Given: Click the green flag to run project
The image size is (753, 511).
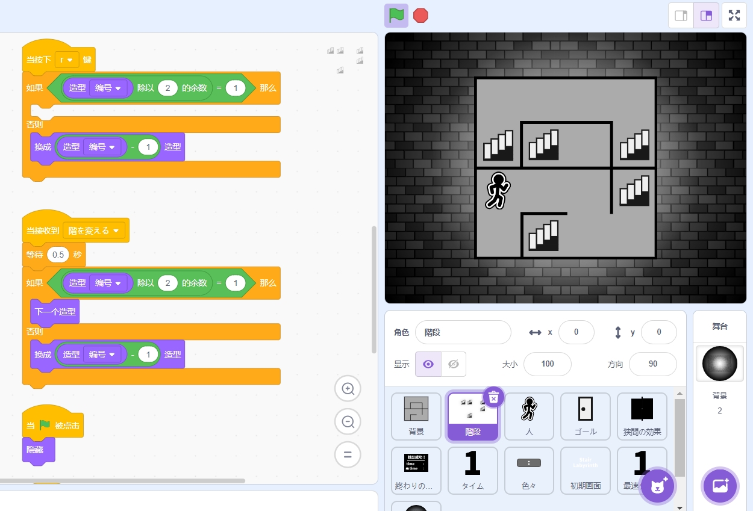Looking at the screenshot, I should point(396,15).
